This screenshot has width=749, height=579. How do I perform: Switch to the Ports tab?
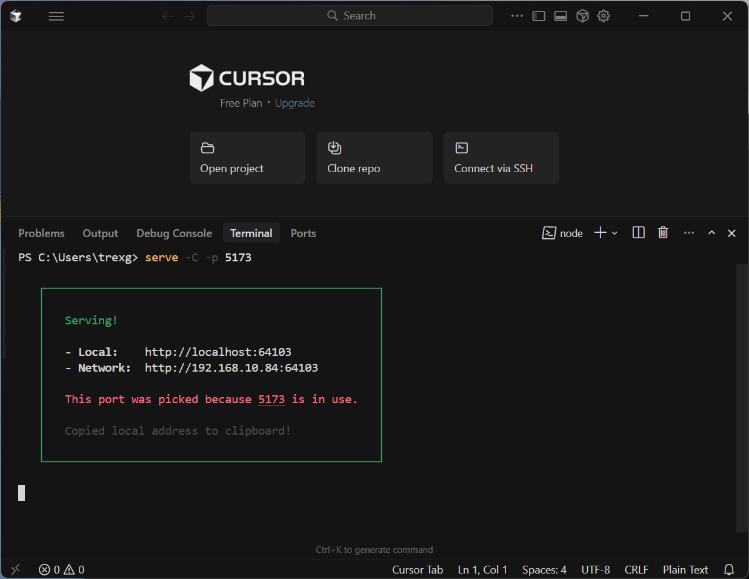tap(303, 233)
